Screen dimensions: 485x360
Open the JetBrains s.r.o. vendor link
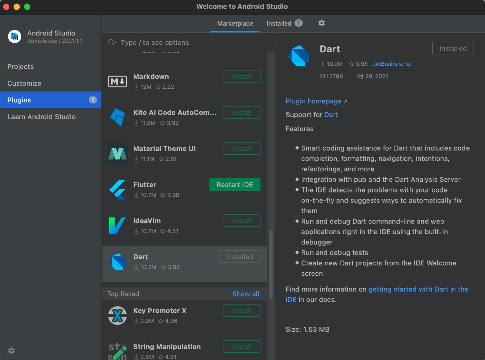click(392, 64)
